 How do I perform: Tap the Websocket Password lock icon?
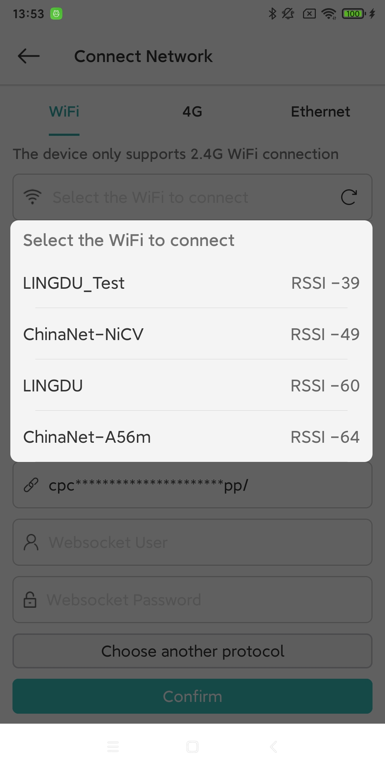(30, 600)
